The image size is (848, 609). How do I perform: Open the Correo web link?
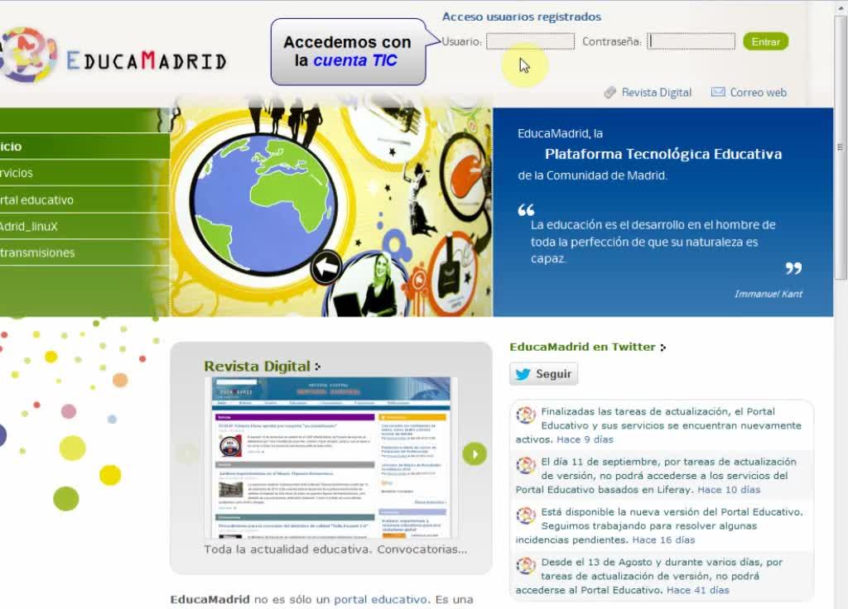(x=759, y=93)
